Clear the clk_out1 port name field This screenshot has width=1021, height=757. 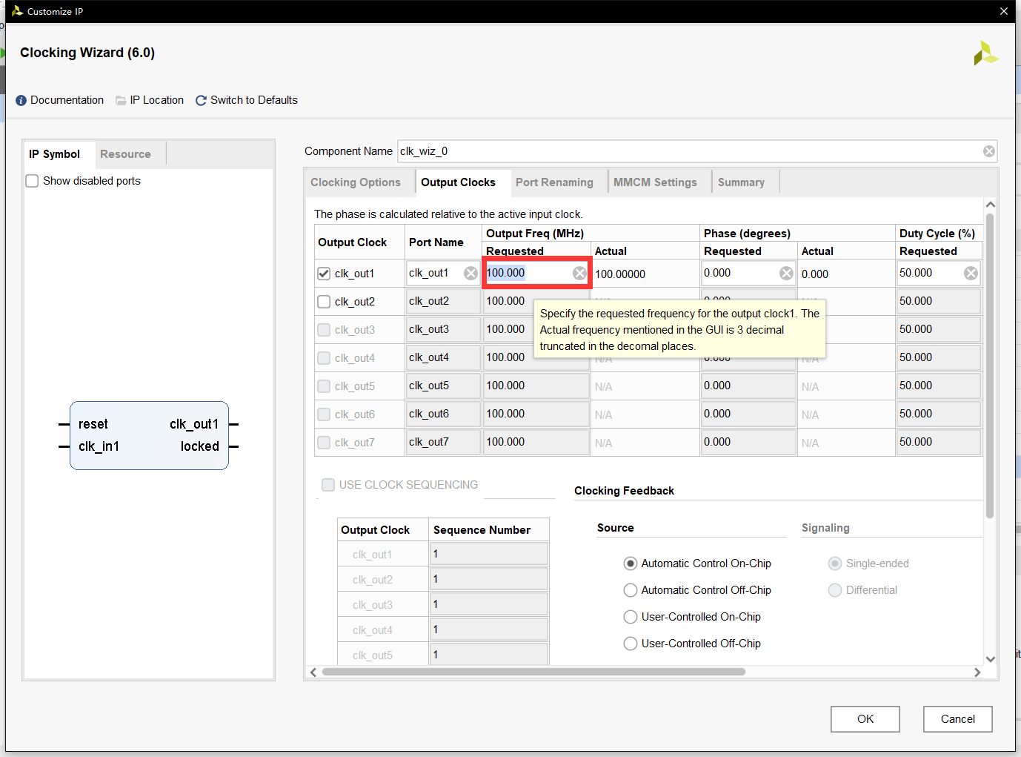[470, 274]
